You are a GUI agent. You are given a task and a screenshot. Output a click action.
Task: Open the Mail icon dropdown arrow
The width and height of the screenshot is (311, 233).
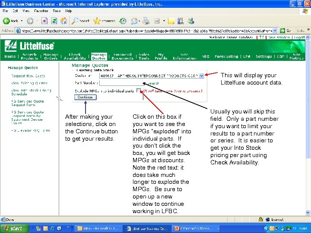point(139,21)
